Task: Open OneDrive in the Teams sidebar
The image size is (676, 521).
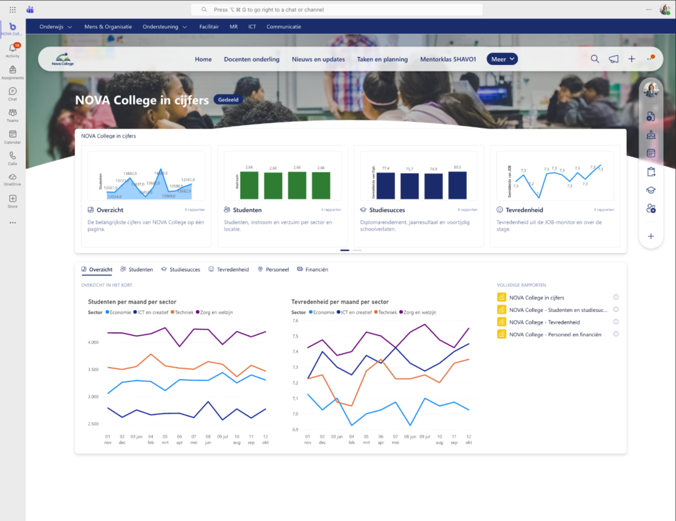Action: 12,180
